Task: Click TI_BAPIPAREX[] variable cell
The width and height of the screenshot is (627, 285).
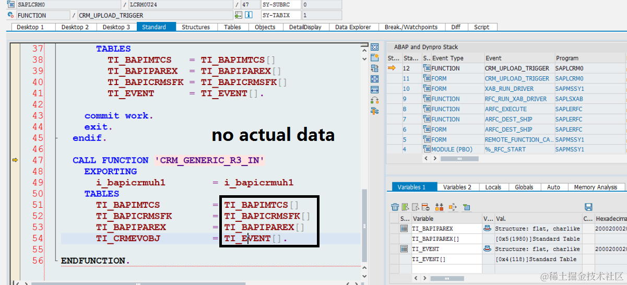Action: (x=446, y=239)
